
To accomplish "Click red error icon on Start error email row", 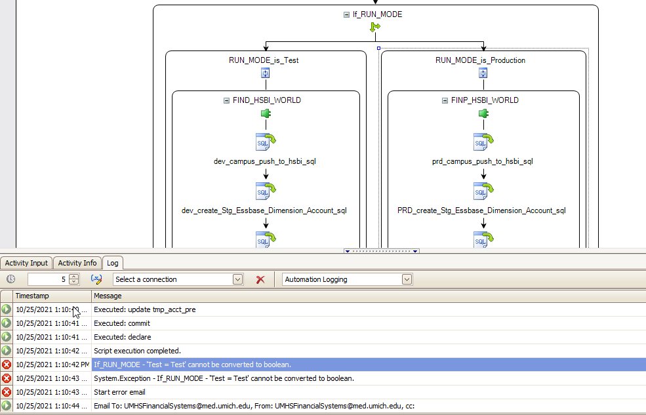I will [x=6, y=392].
